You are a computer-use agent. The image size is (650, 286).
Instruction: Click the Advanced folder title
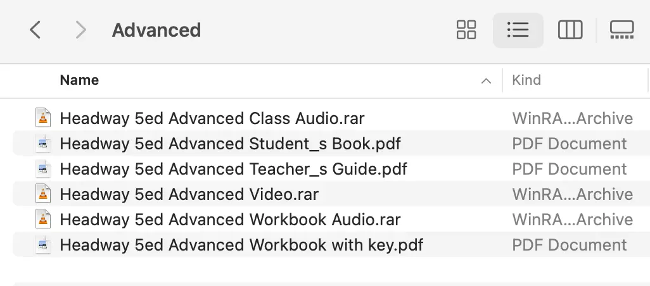click(x=156, y=30)
